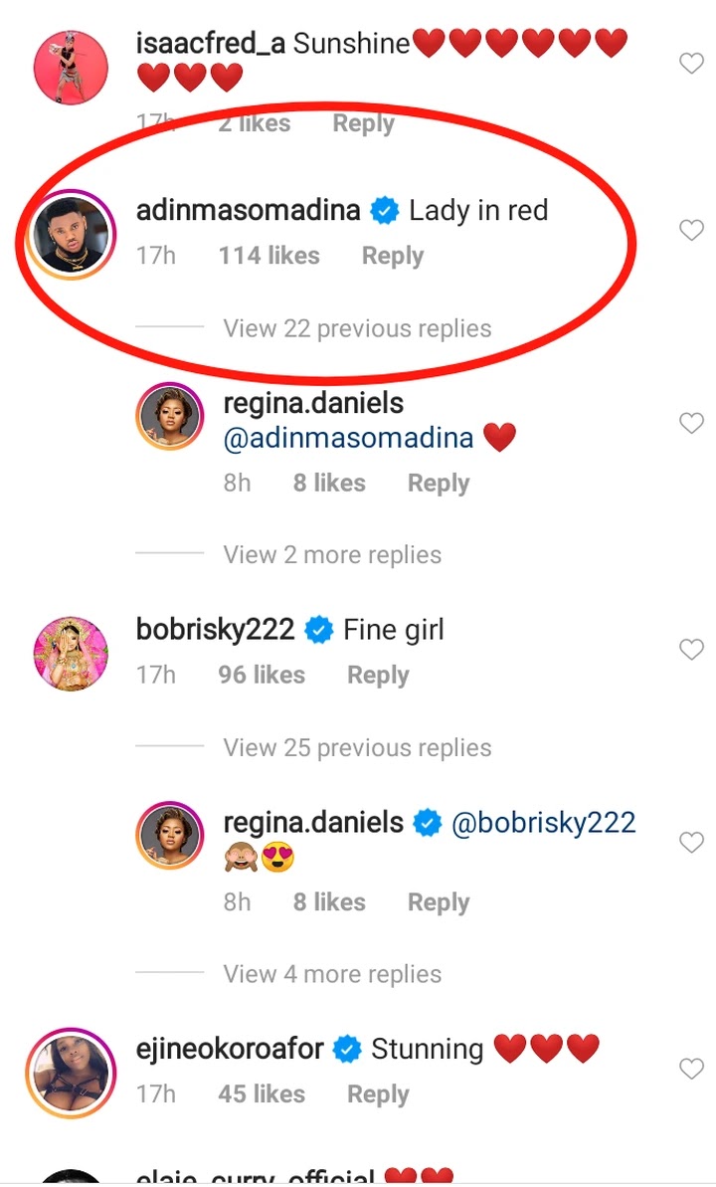Screen dimensions: 716x1187
Task: View 114 likes on adinmasomadina comment
Action: click(268, 256)
